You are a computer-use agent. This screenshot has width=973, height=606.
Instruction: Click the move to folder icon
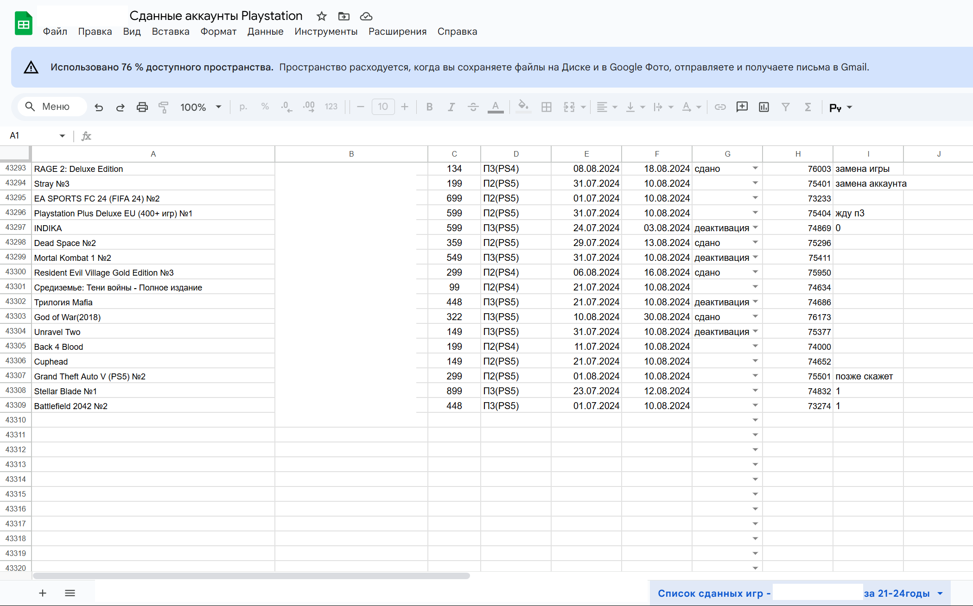[x=344, y=16]
